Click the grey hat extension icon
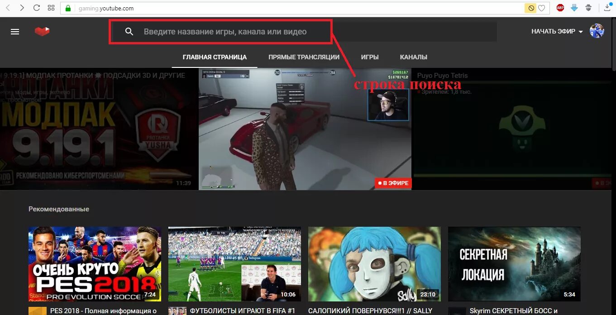Image resolution: width=616 pixels, height=315 pixels. tap(588, 8)
